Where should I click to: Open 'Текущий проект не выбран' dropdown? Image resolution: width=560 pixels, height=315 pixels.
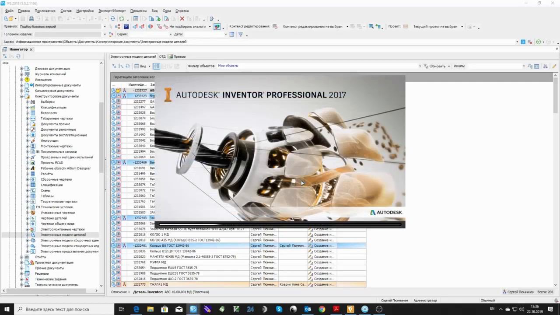(x=462, y=27)
